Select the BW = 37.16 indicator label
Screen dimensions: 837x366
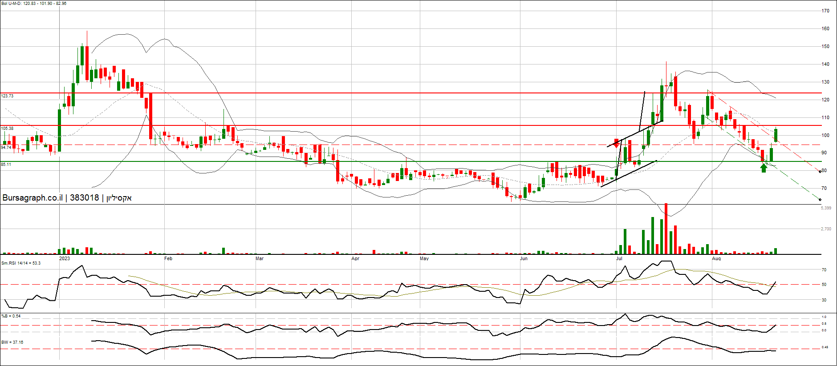[x=12, y=342]
